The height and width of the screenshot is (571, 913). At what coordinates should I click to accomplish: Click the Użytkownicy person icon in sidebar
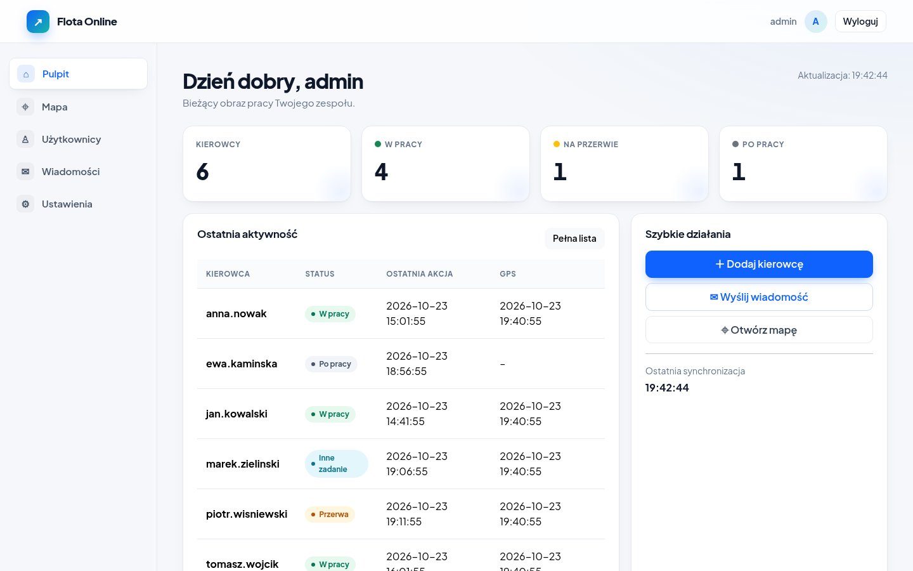click(x=25, y=140)
